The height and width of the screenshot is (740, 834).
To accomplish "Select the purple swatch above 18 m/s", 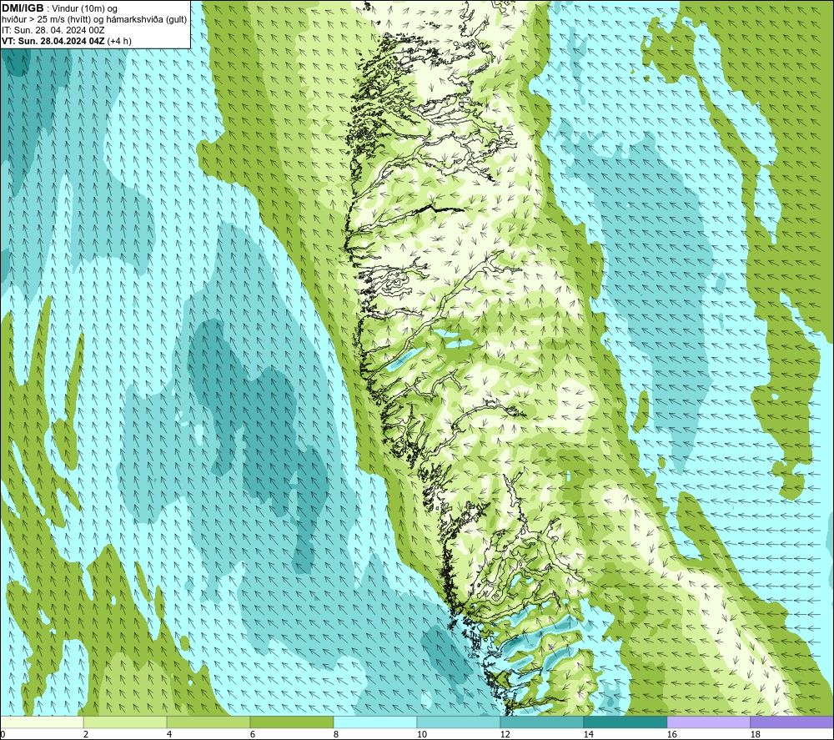I will pos(791,722).
